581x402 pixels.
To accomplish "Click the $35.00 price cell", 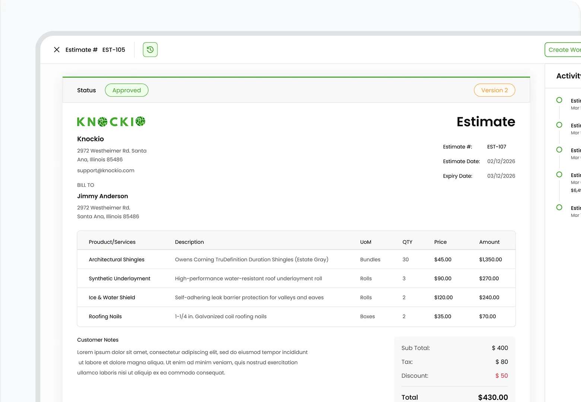I will [x=443, y=316].
